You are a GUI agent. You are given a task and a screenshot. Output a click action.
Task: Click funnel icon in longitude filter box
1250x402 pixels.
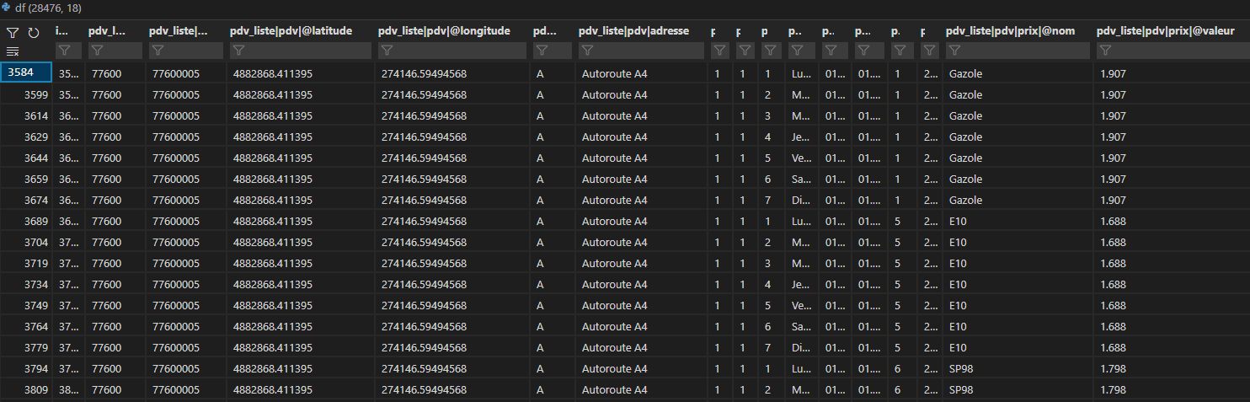(387, 51)
